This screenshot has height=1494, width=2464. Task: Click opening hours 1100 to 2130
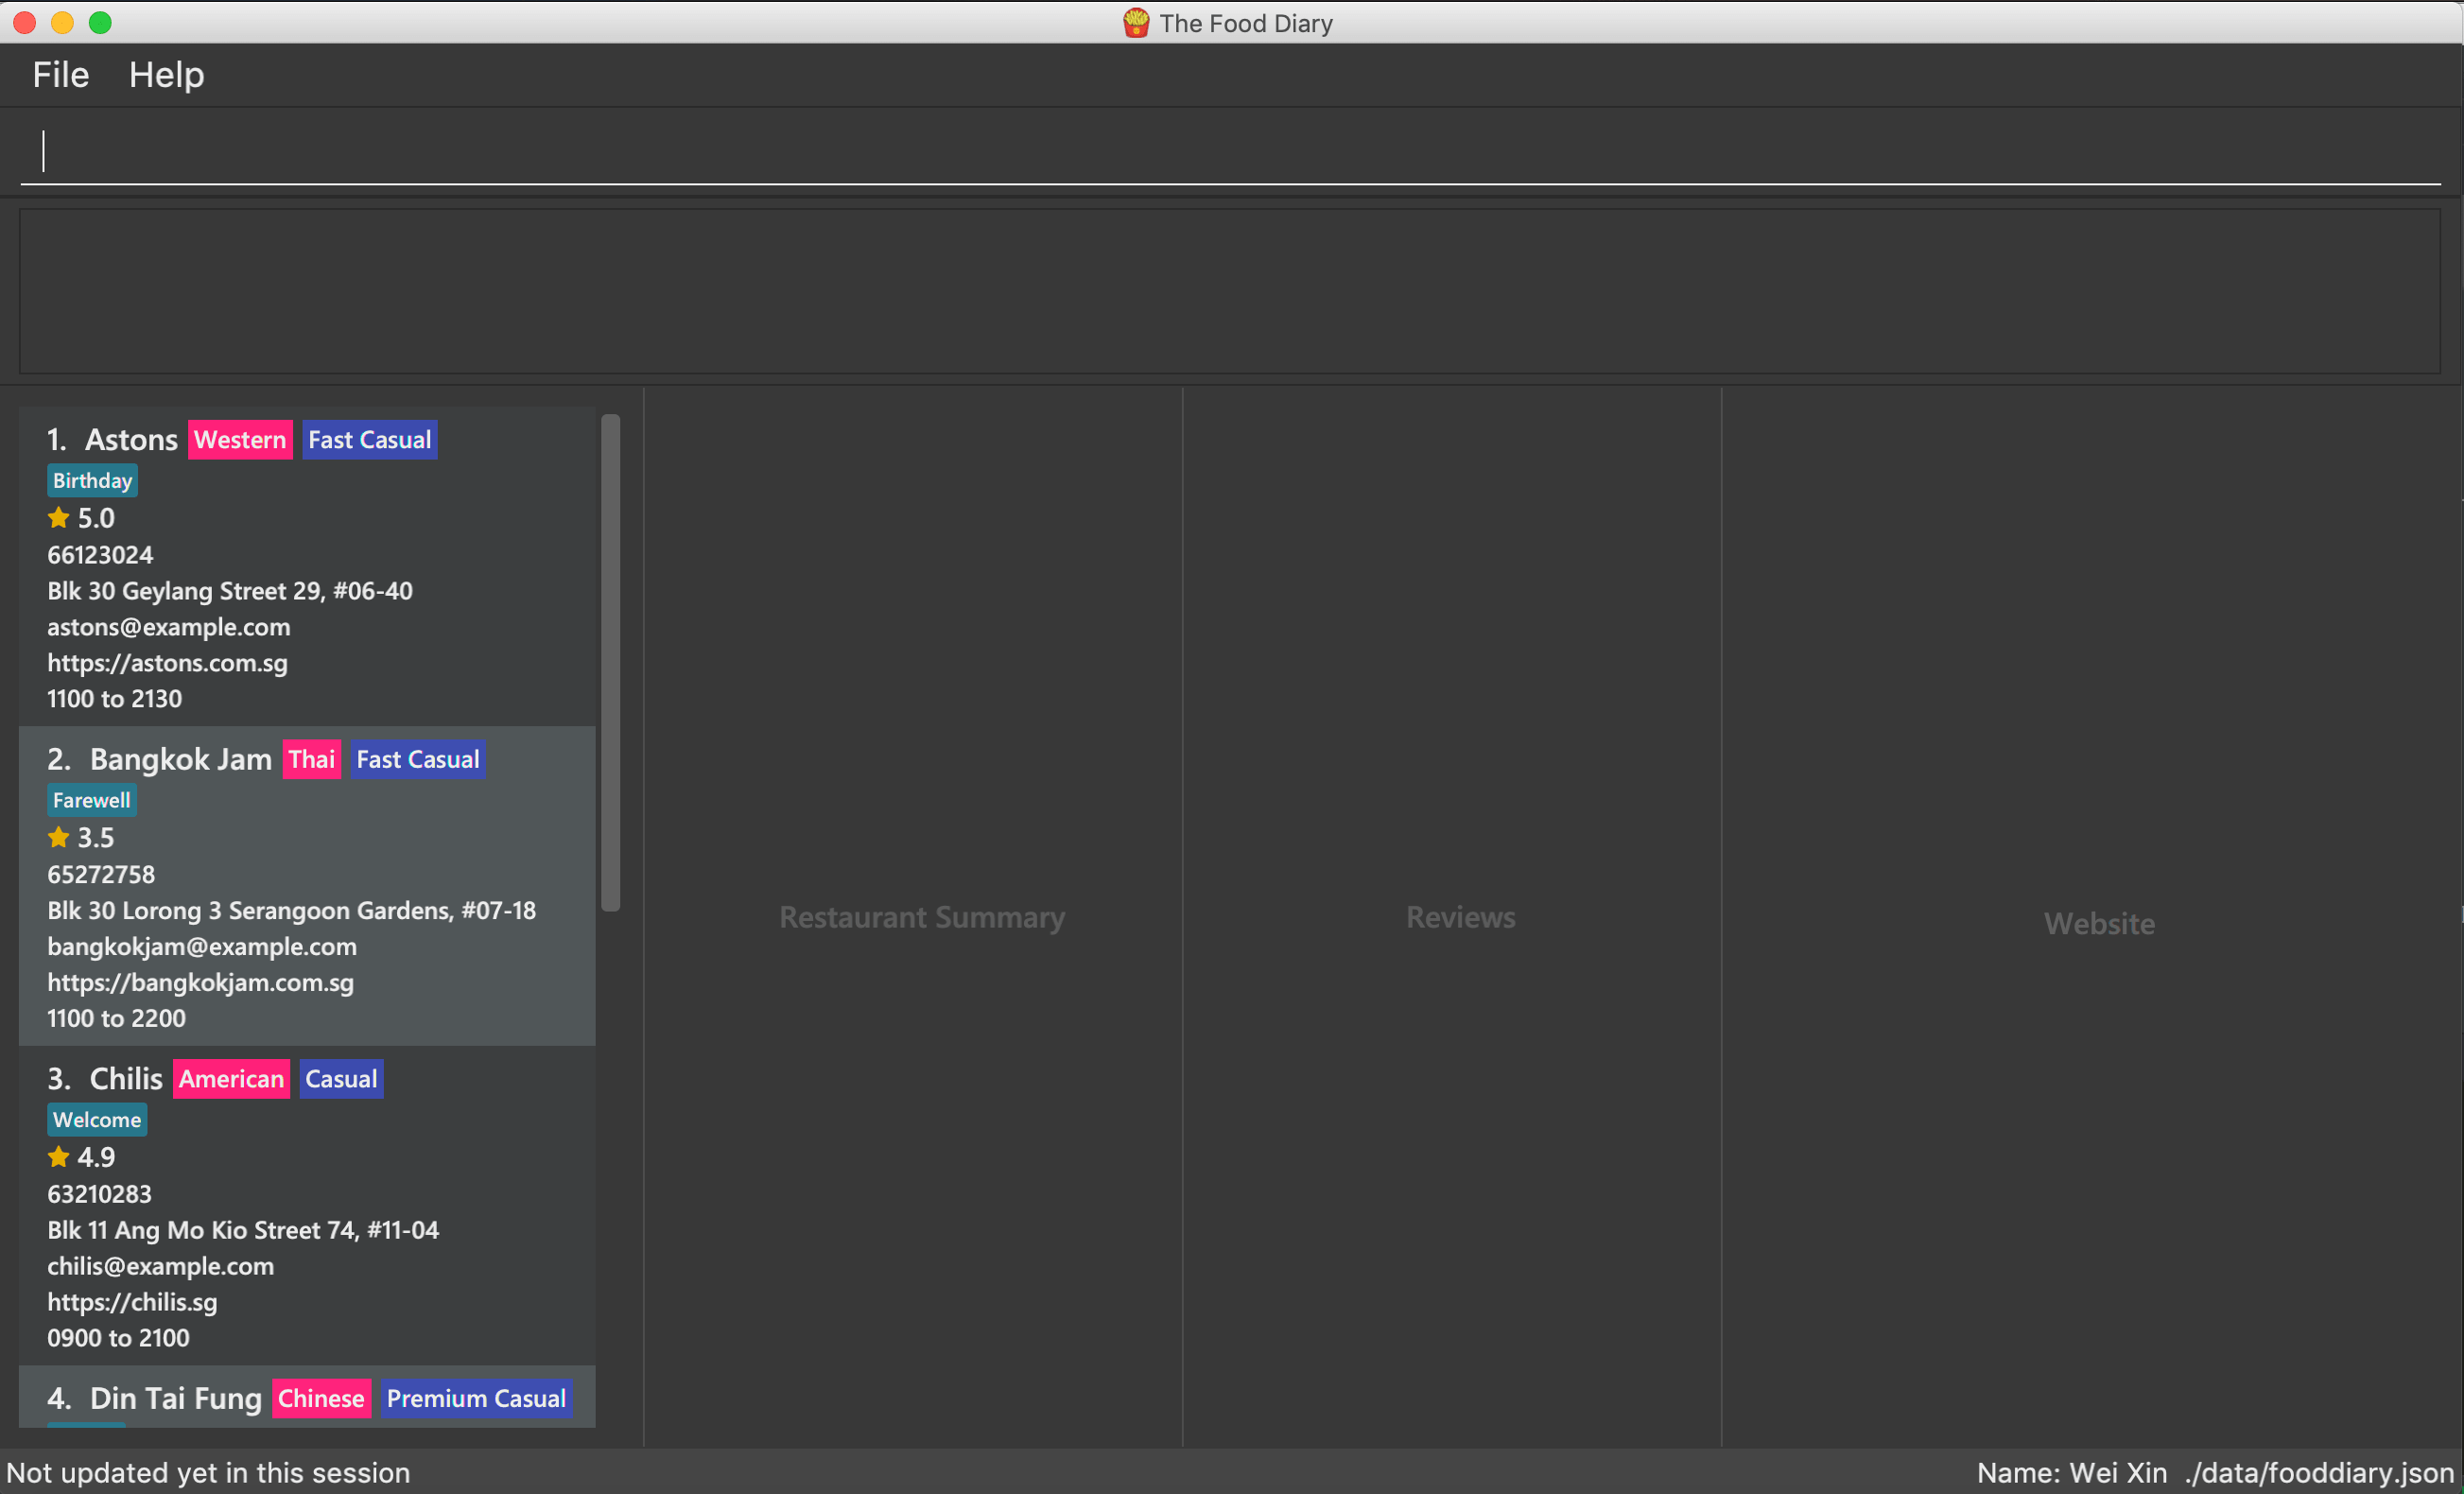115,699
